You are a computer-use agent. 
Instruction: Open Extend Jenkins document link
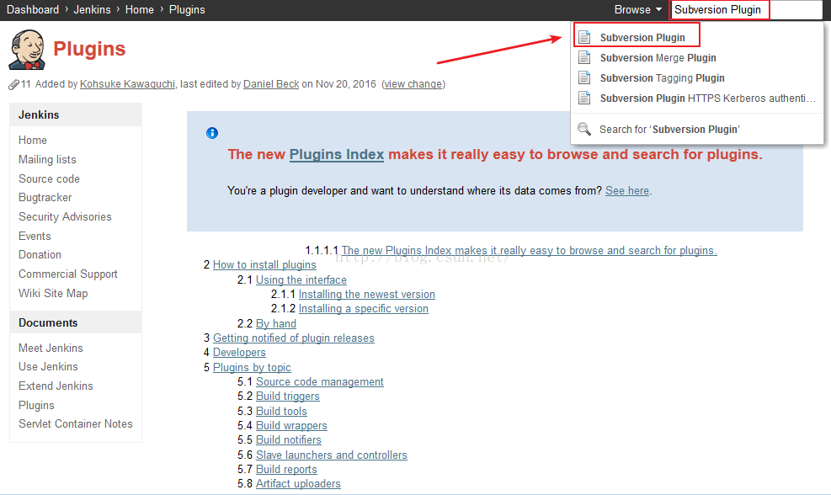pyautogui.click(x=56, y=386)
